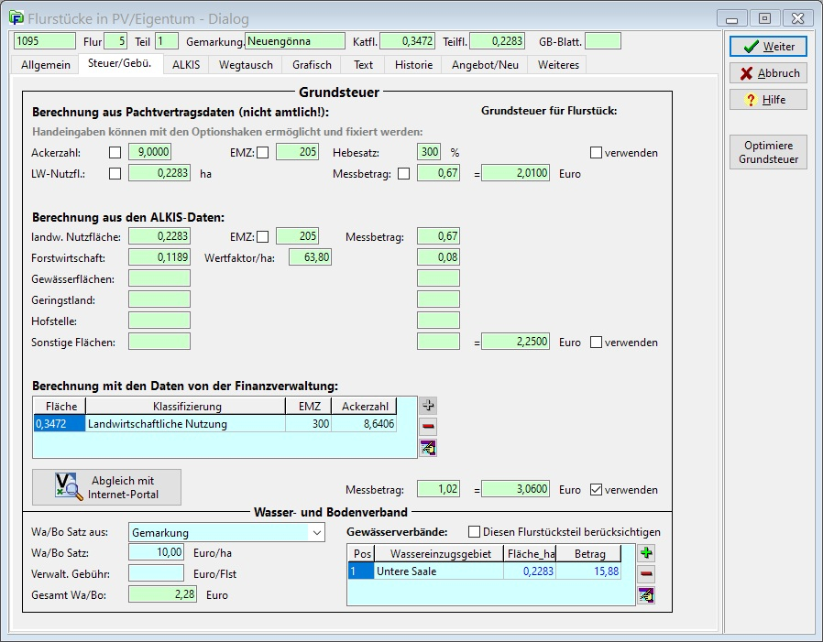
Task: Open Hilfe with the question mark
Action: click(x=768, y=100)
